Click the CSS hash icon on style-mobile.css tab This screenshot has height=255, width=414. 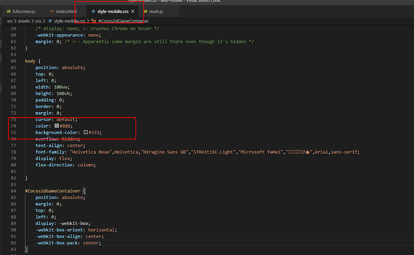(94, 11)
